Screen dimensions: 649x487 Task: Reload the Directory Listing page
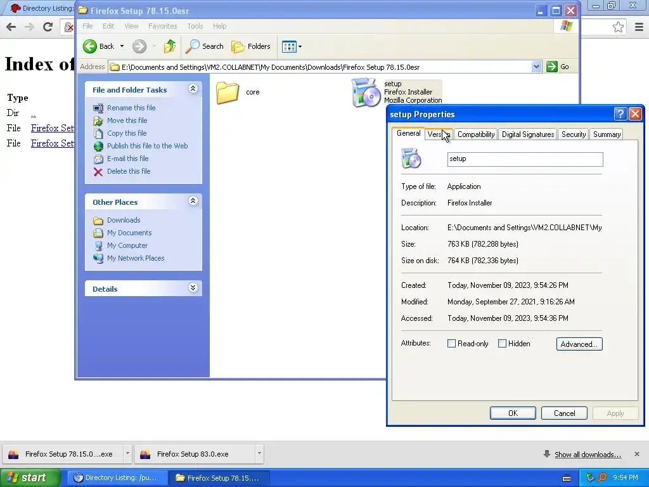[48, 27]
